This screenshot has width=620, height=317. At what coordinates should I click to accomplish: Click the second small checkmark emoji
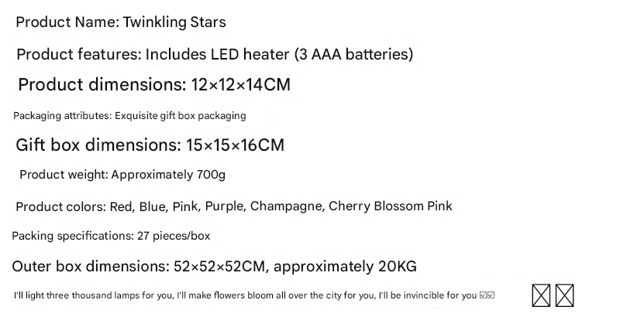click(x=491, y=295)
